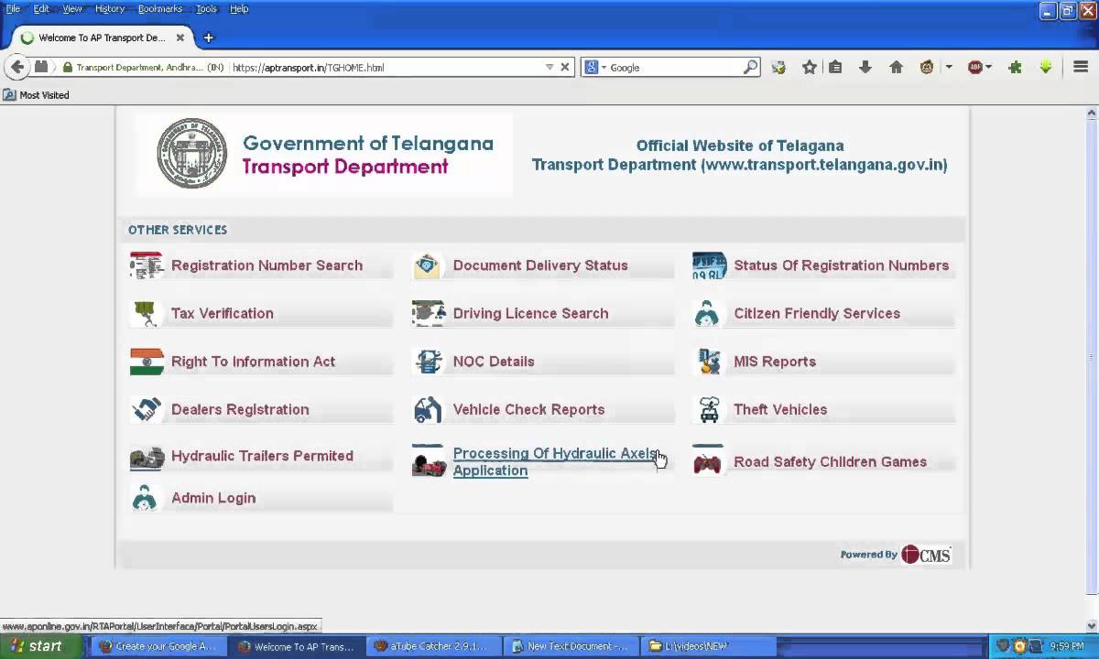Click the browser back arrow button
The image size is (1099, 659).
coord(17,67)
